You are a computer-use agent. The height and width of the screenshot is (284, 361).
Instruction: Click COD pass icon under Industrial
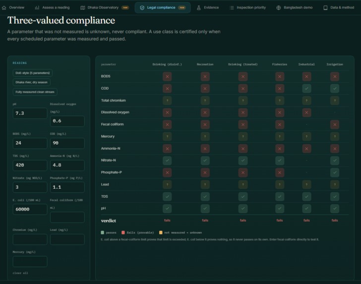click(306, 88)
